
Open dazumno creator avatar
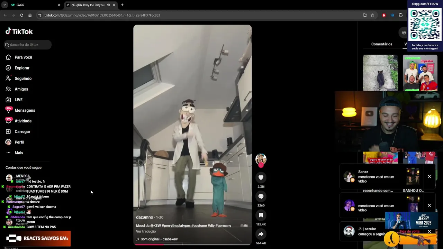click(x=261, y=159)
